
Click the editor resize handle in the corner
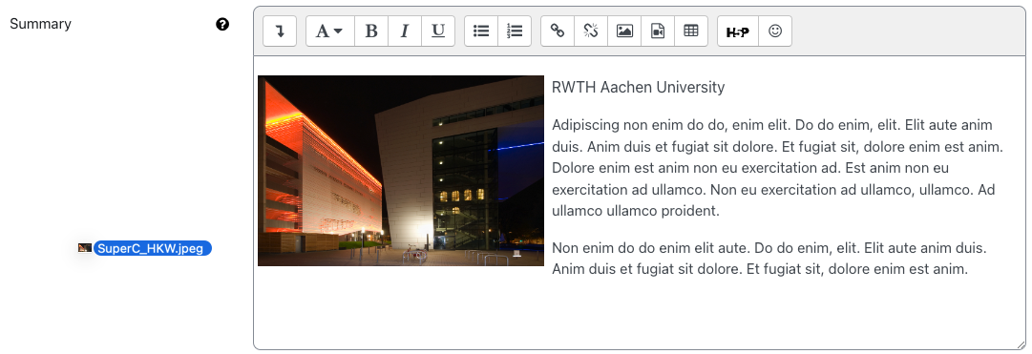coord(1021,344)
